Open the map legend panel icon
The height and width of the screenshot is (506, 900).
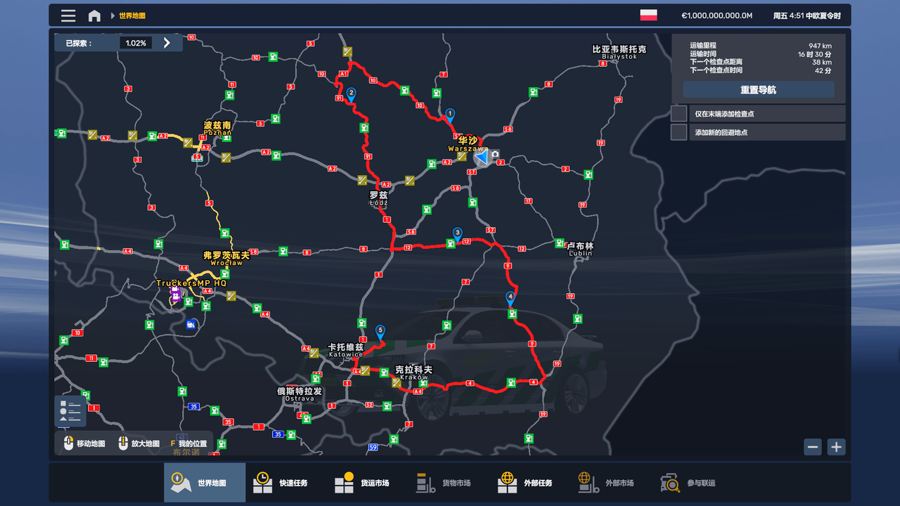coord(70,411)
